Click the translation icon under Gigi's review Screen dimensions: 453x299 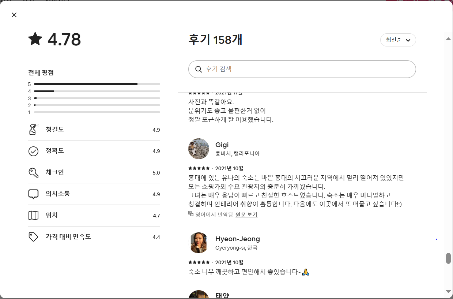click(190, 214)
